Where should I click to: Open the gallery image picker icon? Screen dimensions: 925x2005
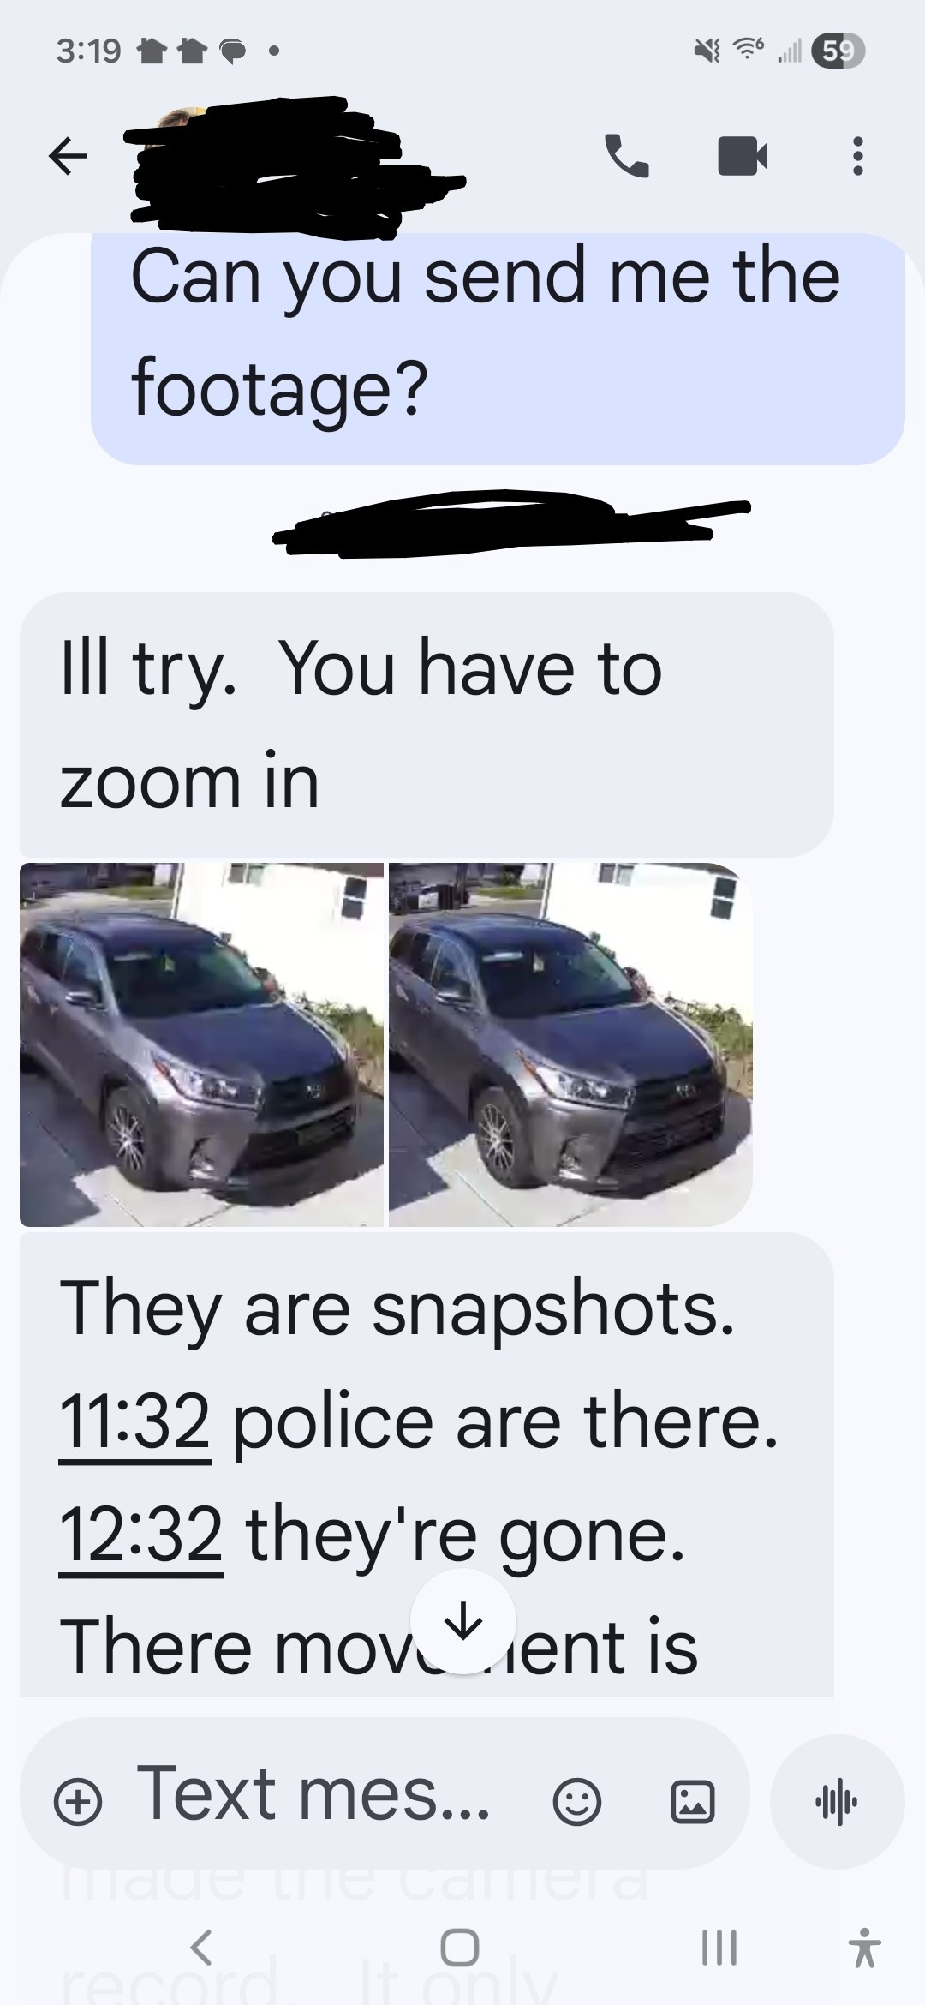[x=691, y=1803]
